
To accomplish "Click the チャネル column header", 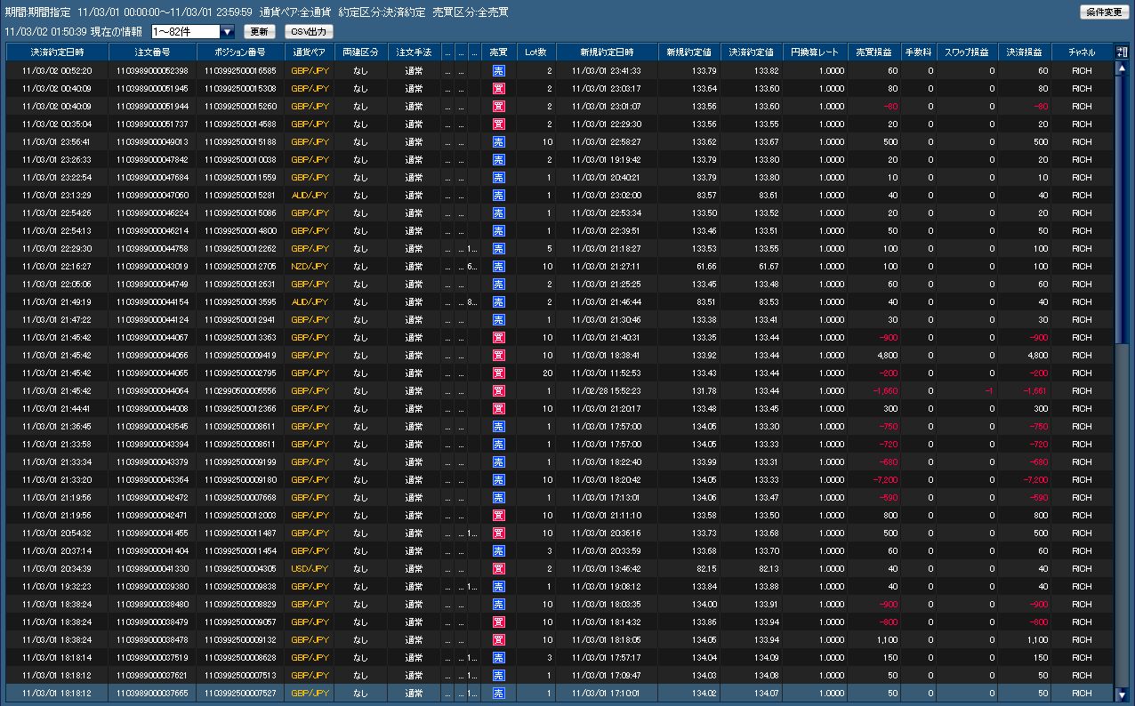I will click(1083, 52).
